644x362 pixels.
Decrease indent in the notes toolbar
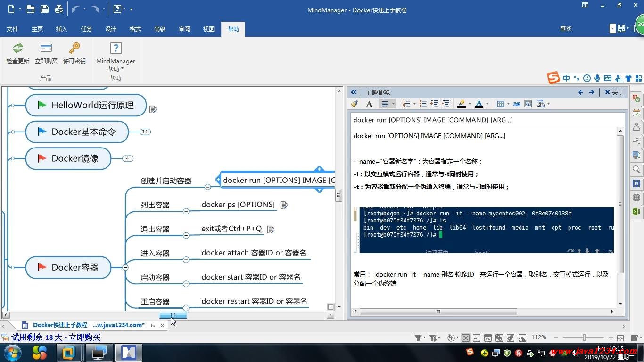pos(434,104)
